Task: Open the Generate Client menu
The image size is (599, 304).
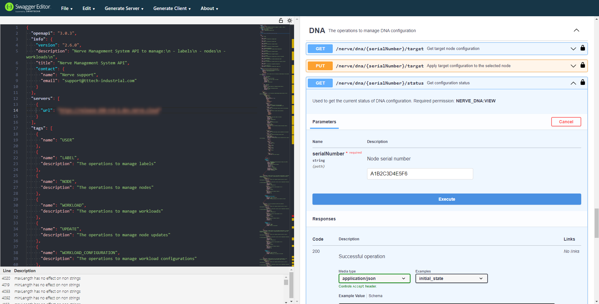Action: tap(172, 8)
